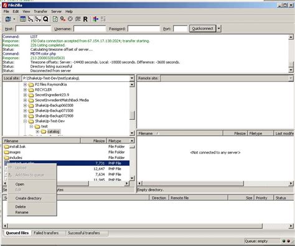Viewport: 295px width, 246px height.
Task: Collapse the ShakeUp-Test-Dev folder
Action: (x=25, y=121)
